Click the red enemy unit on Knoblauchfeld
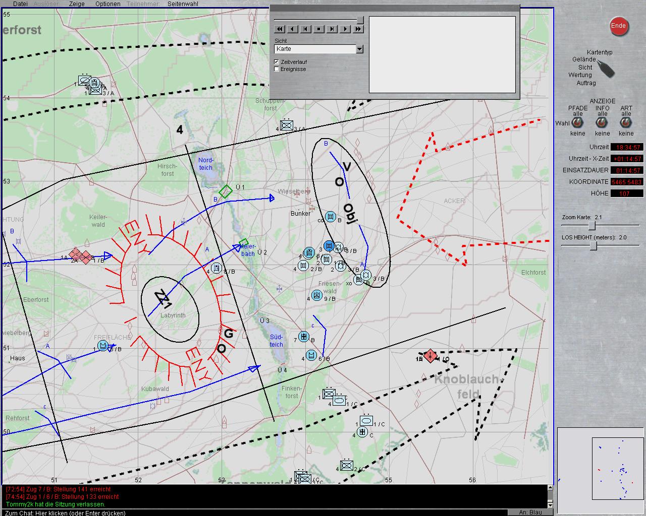 point(430,356)
